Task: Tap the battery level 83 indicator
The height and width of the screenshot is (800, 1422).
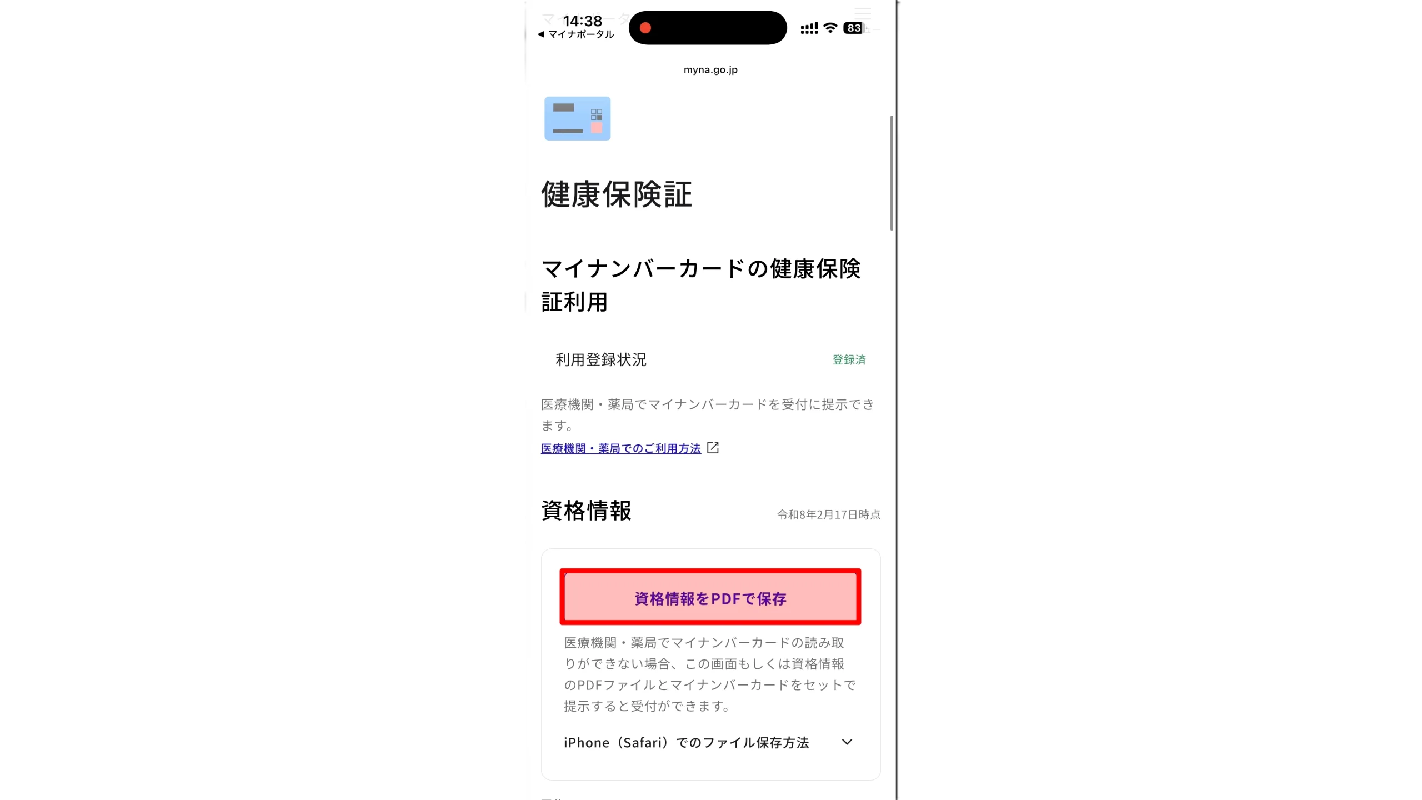Action: click(854, 28)
